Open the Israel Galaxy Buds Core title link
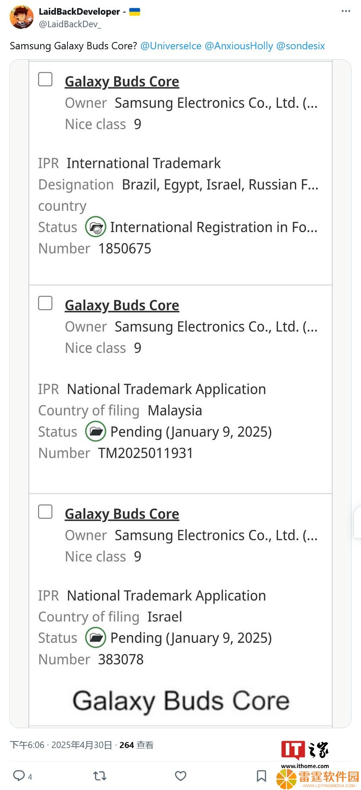 coord(122,514)
